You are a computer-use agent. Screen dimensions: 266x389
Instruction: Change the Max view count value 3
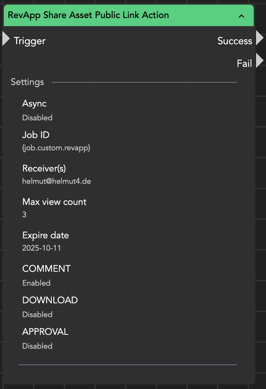click(25, 214)
